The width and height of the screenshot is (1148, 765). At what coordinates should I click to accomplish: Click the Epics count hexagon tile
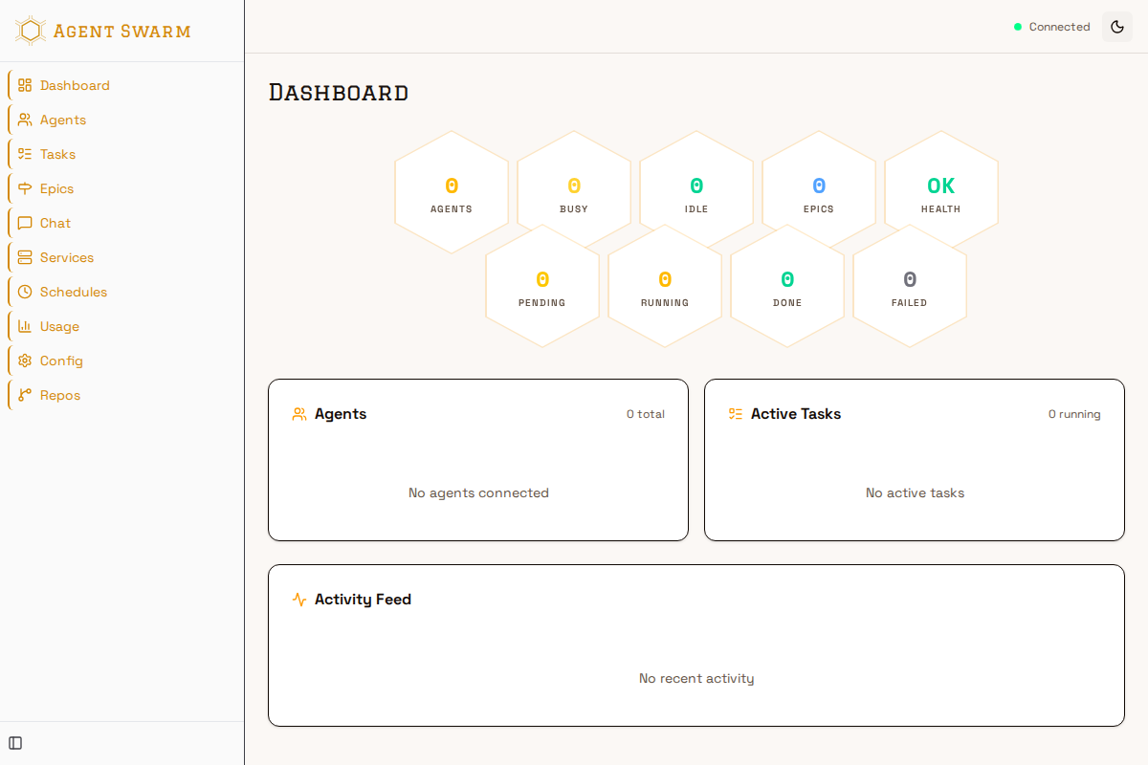[818, 192]
